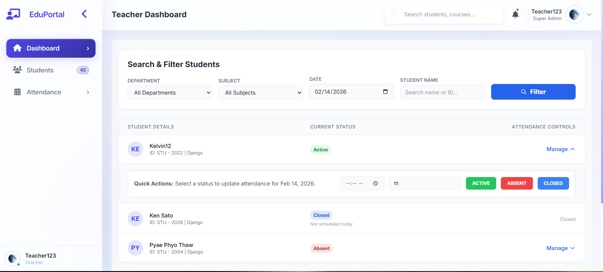Click the EduPortal logo icon

tap(13, 14)
